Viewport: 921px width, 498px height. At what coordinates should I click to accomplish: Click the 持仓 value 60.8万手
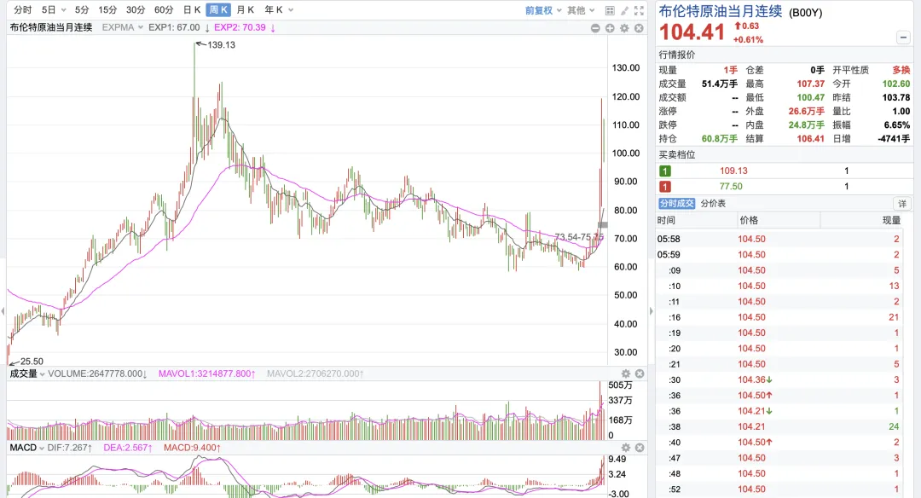point(720,139)
